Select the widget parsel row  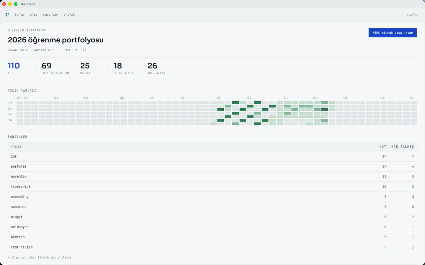tap(212, 217)
